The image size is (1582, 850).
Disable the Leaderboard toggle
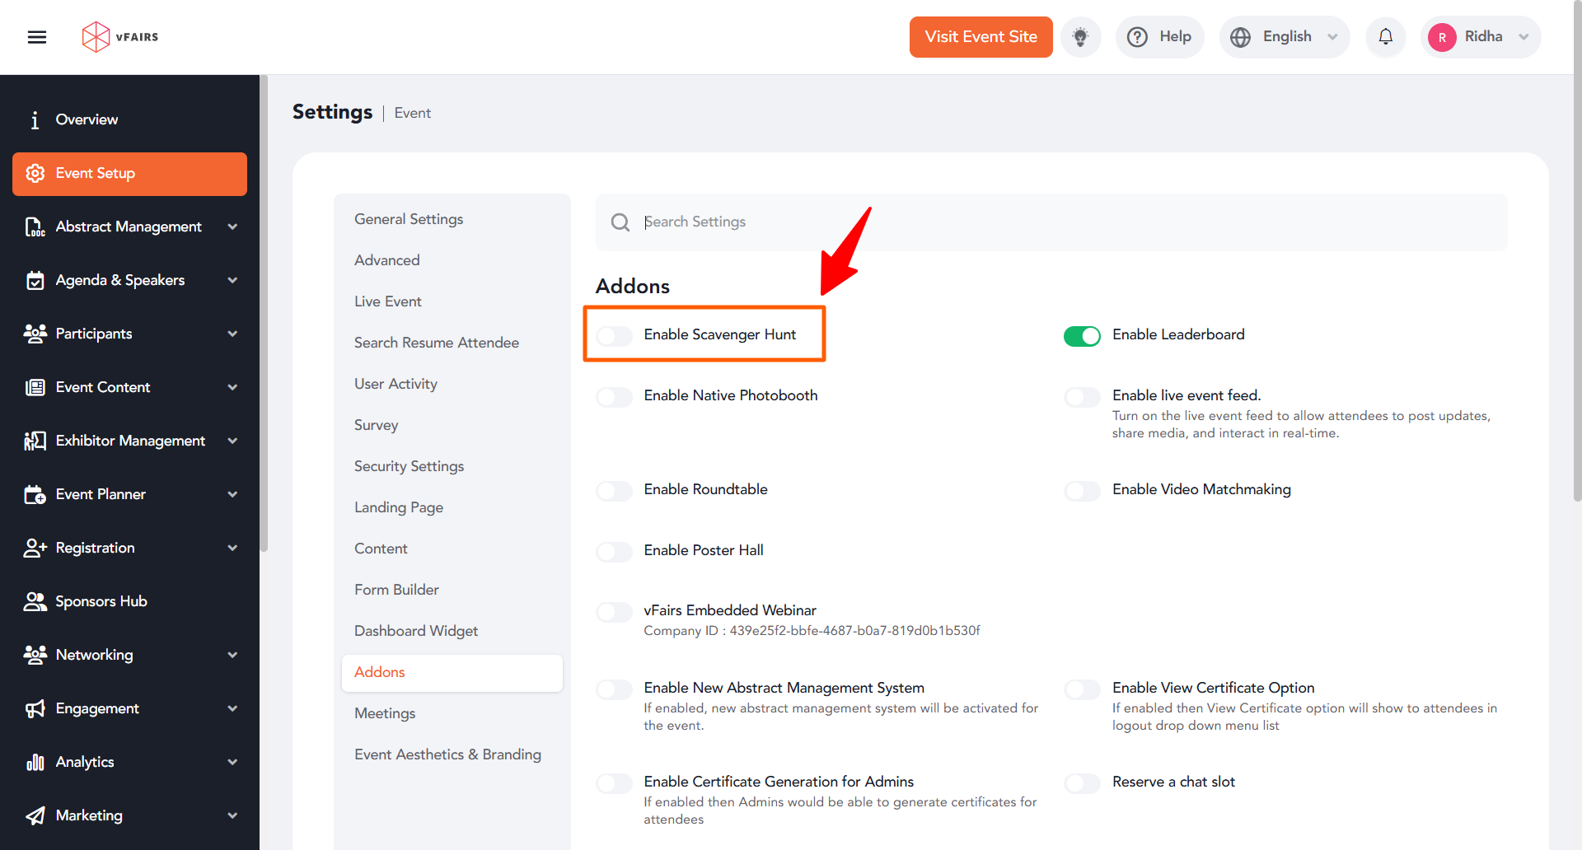(1082, 336)
